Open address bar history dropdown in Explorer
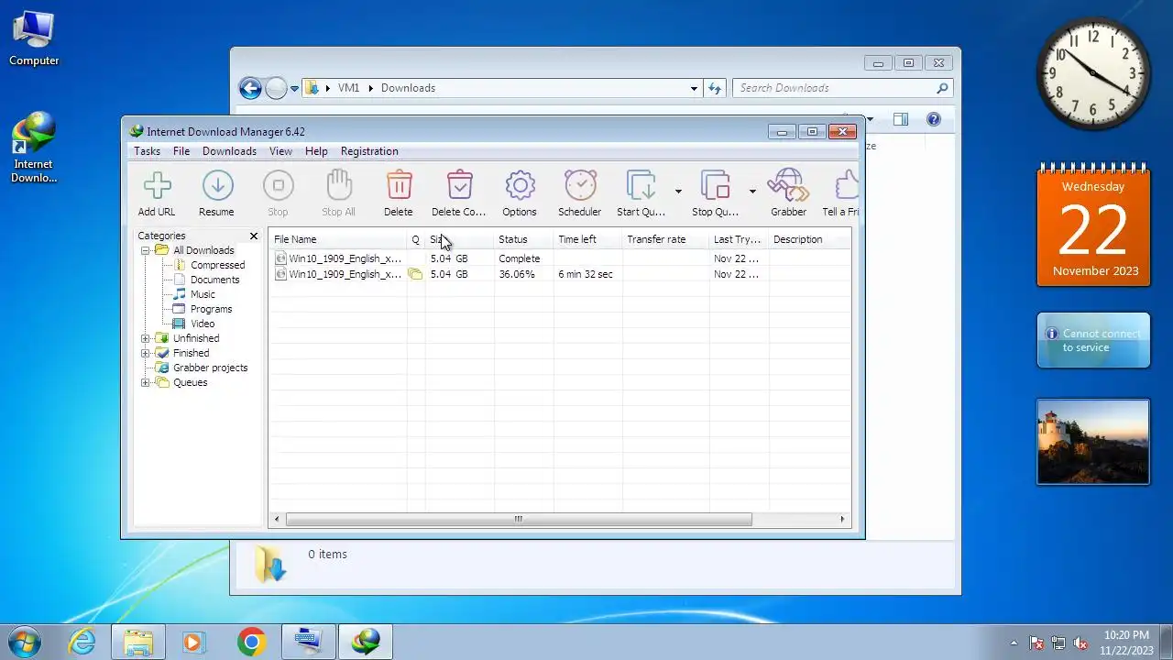1173x660 pixels. 694,89
